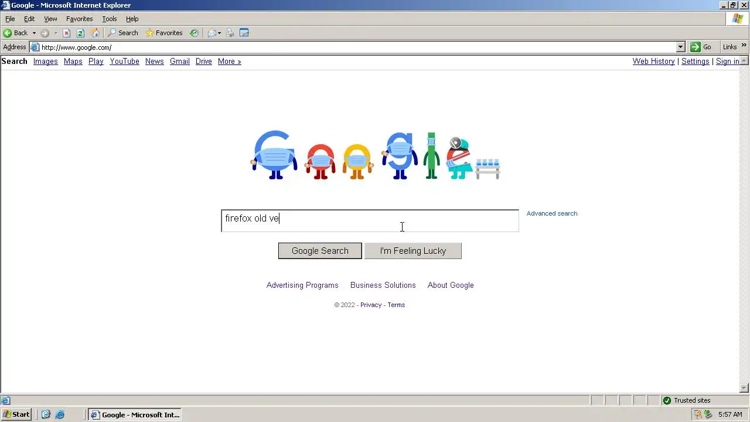Click the I'm Feeling Lucky button
Viewport: 750px width, 422px height.
[413, 251]
